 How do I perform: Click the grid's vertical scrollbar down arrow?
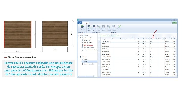pos(176,75)
